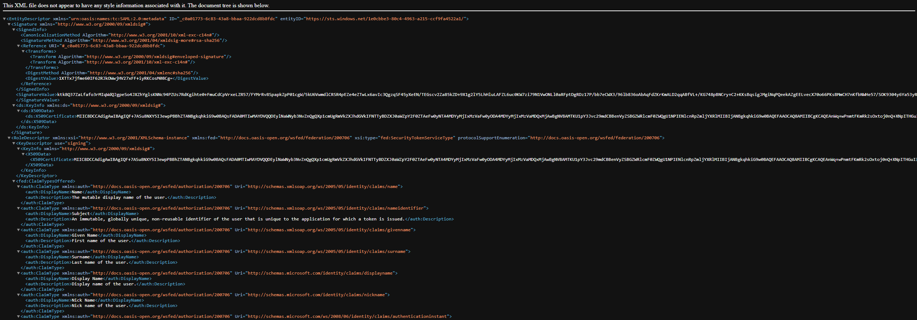Click 'First name of the user.' description

tap(102, 241)
